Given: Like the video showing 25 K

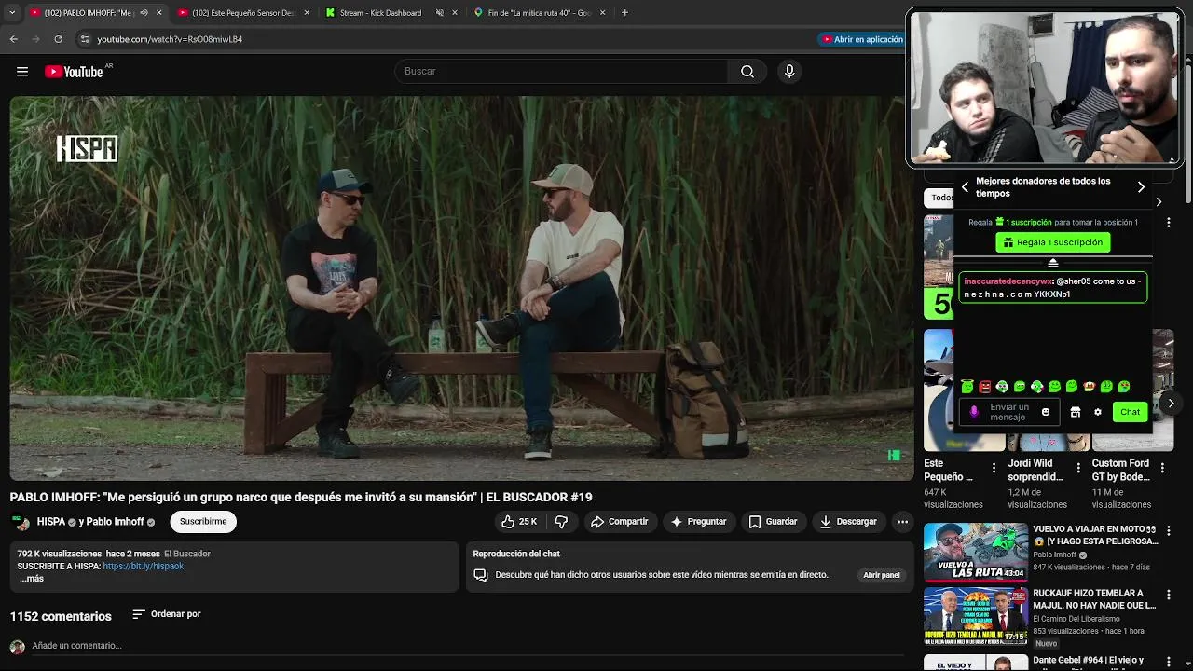Looking at the screenshot, I should [519, 522].
